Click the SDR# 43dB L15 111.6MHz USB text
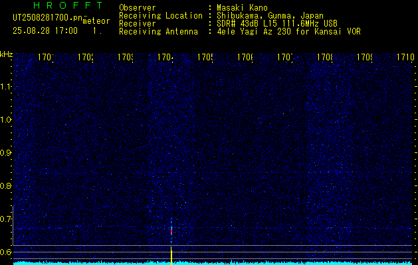 [x=277, y=24]
